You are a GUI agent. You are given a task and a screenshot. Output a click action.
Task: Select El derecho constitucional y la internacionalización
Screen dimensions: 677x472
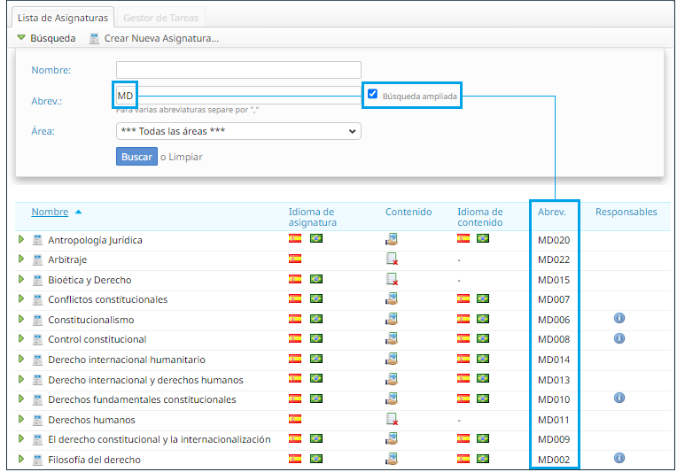click(160, 439)
